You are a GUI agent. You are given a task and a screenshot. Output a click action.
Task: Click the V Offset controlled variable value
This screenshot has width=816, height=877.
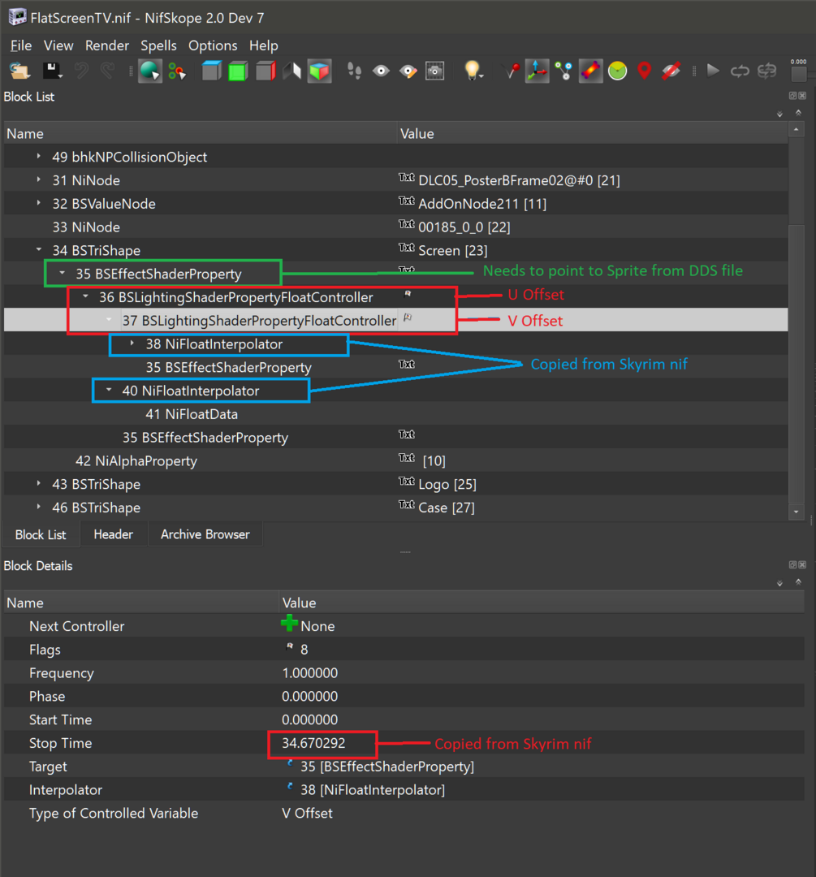coord(307,813)
